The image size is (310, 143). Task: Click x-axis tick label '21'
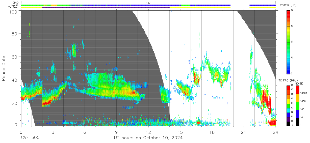click(244, 132)
